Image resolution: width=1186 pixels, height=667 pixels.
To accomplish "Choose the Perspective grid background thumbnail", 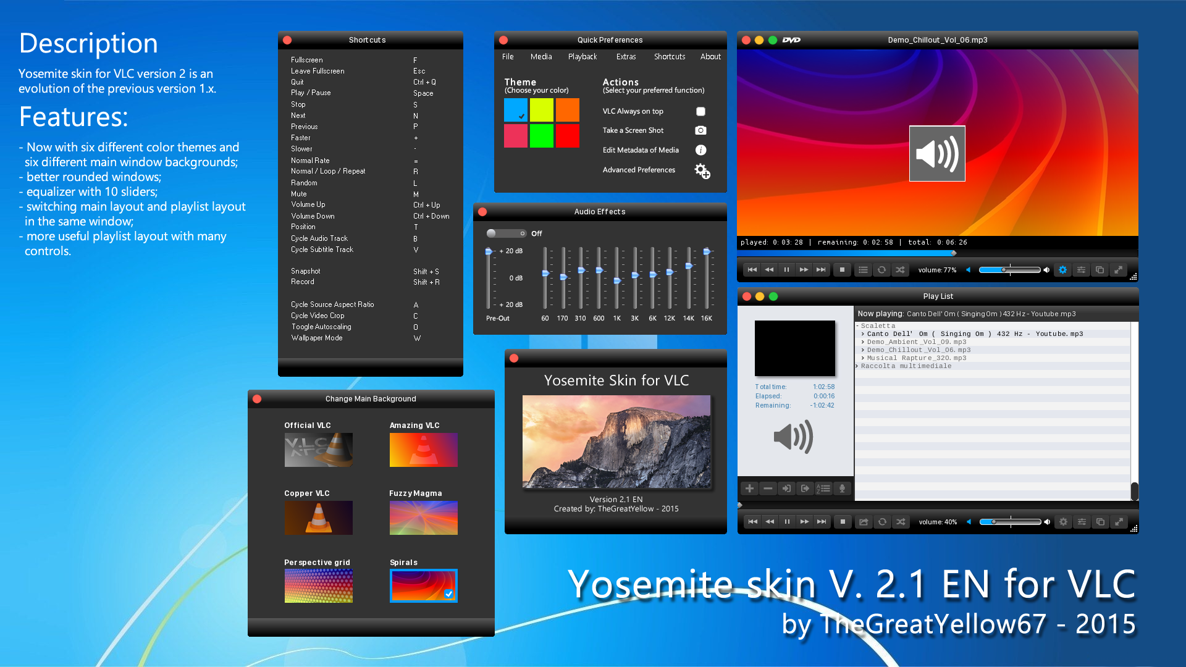I will (319, 585).
